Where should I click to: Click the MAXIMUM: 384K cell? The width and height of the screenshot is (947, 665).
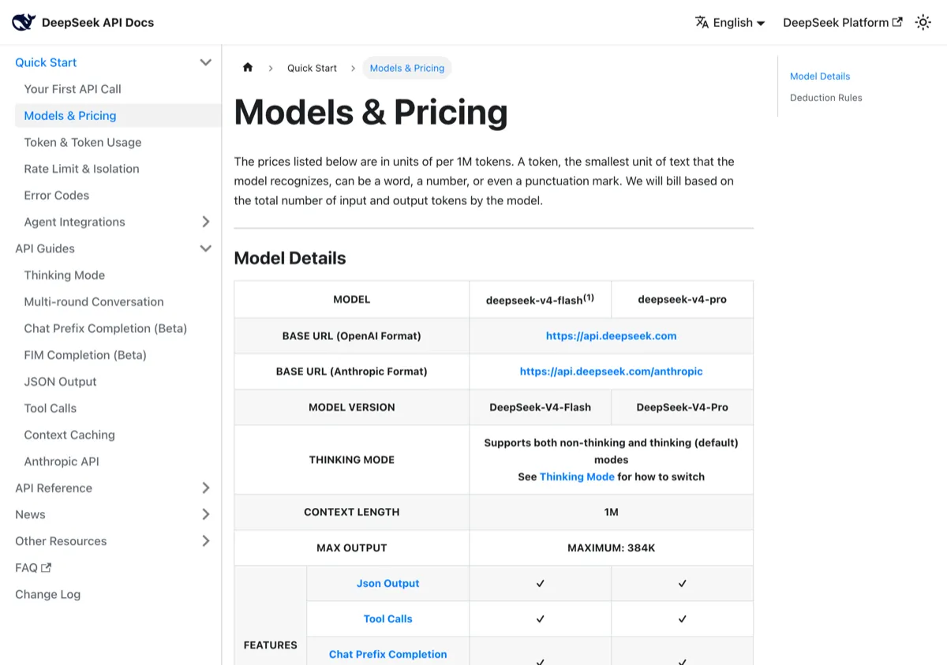tap(611, 547)
